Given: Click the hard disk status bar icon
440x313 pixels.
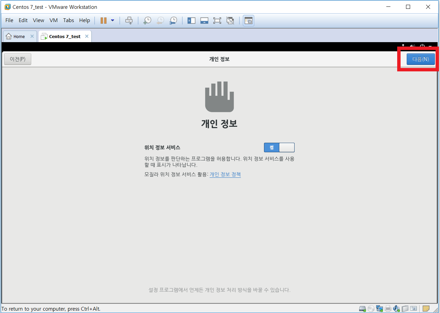Looking at the screenshot, I should click(x=363, y=309).
